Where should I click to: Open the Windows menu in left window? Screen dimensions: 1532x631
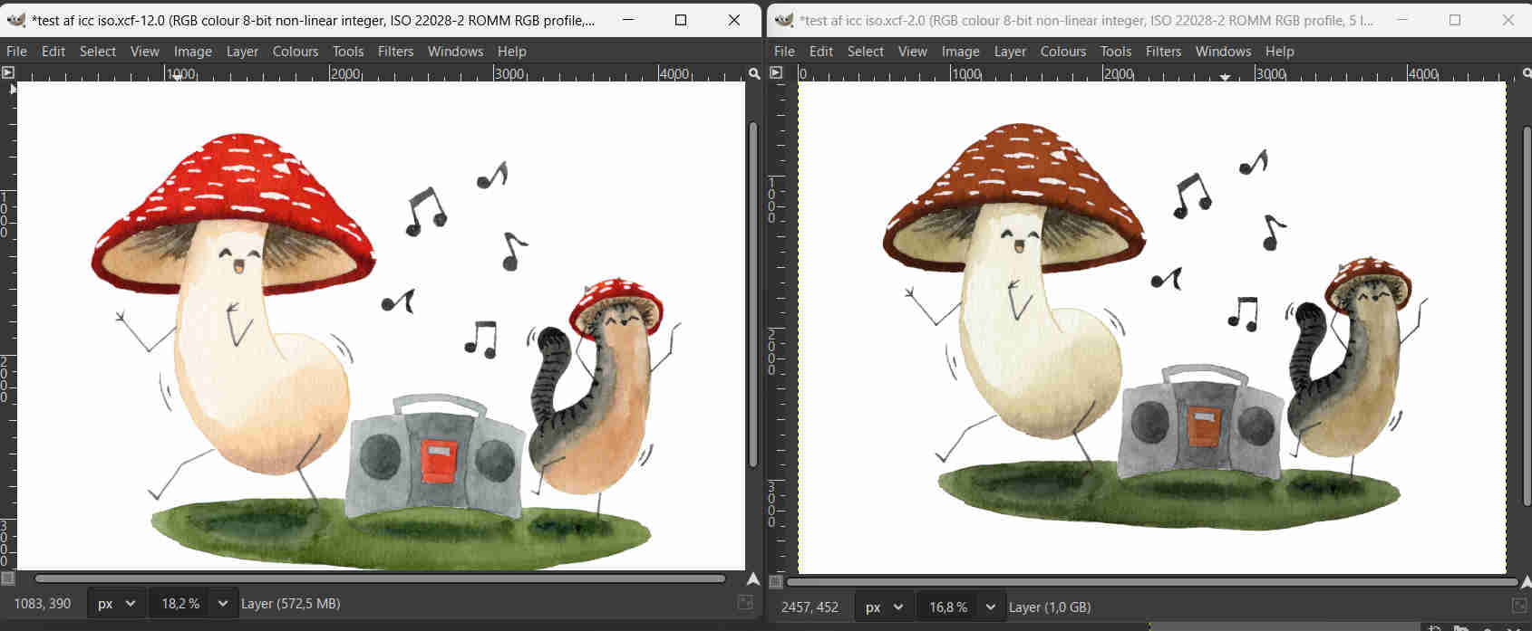(455, 52)
